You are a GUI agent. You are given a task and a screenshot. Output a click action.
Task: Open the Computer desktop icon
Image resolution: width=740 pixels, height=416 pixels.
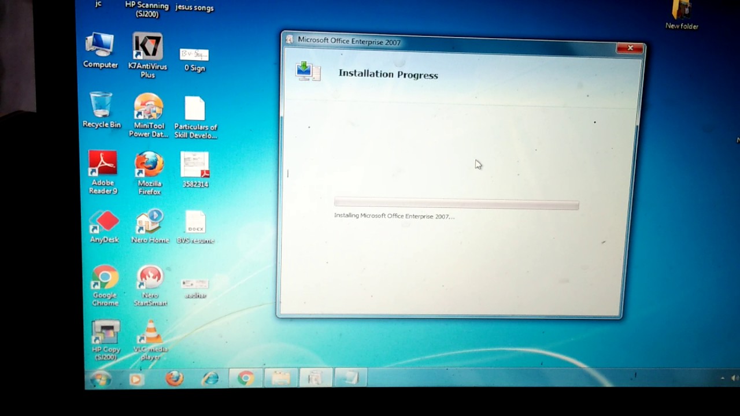coord(101,51)
